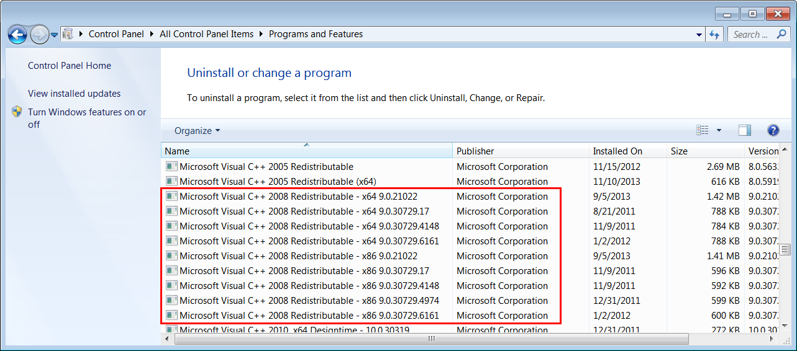This screenshot has height=351, width=797.
Task: Click icon of x64 9.0.21022 entry
Action: pos(171,197)
